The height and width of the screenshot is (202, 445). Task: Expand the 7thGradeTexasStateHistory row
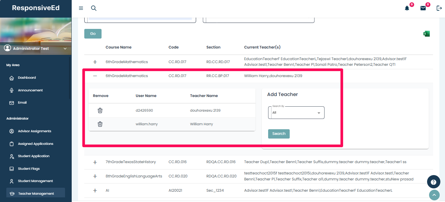coord(95,162)
